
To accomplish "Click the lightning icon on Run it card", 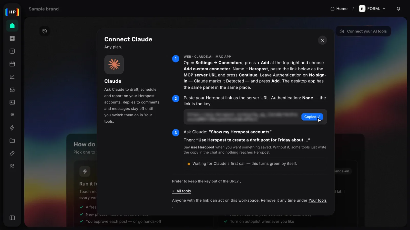I will click(x=85, y=171).
